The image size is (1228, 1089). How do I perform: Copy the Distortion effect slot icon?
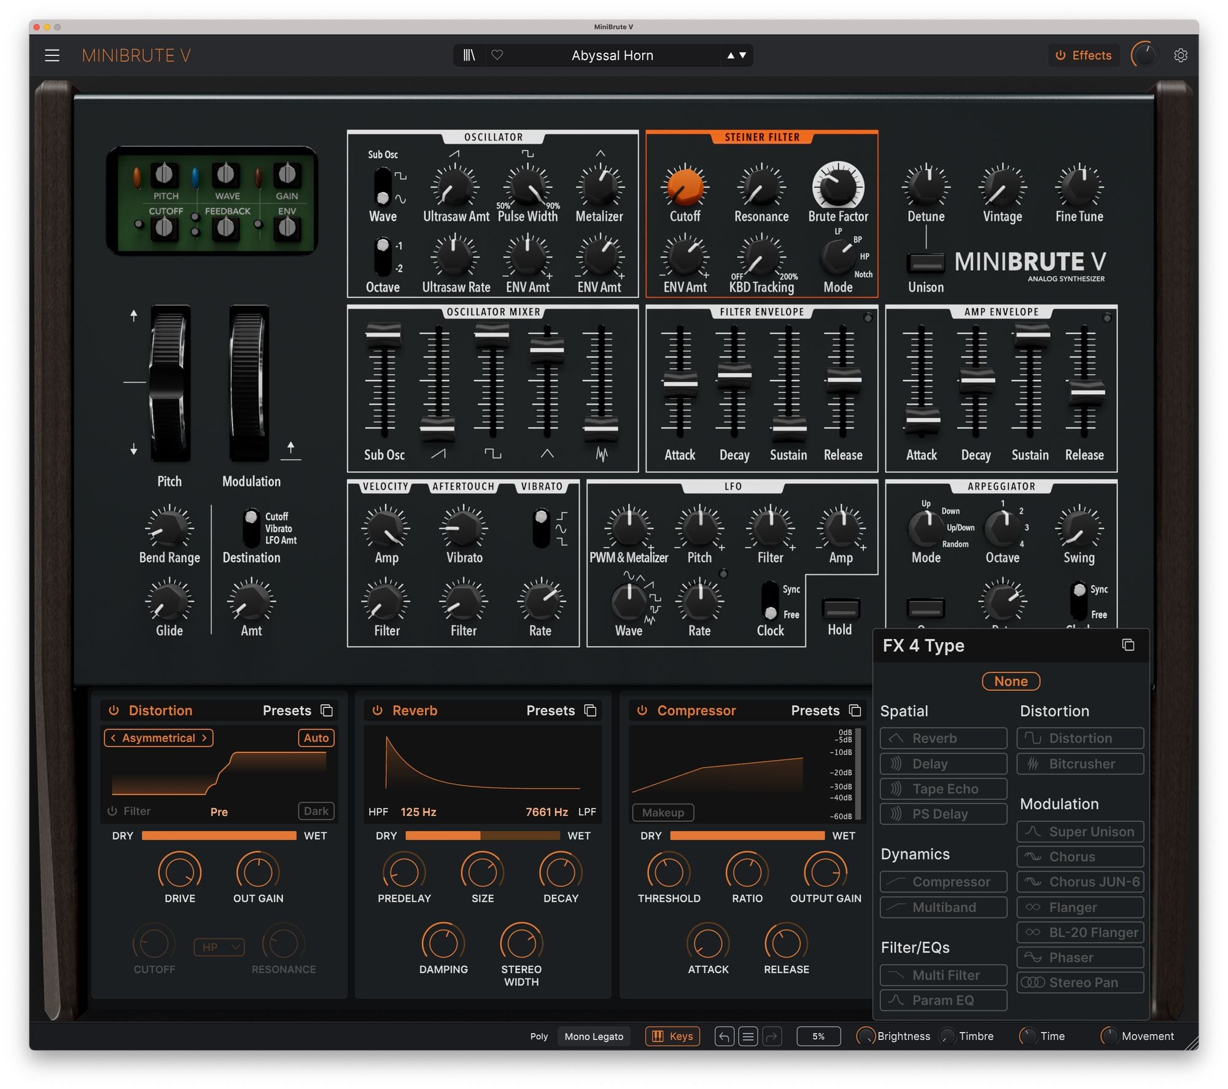click(327, 710)
